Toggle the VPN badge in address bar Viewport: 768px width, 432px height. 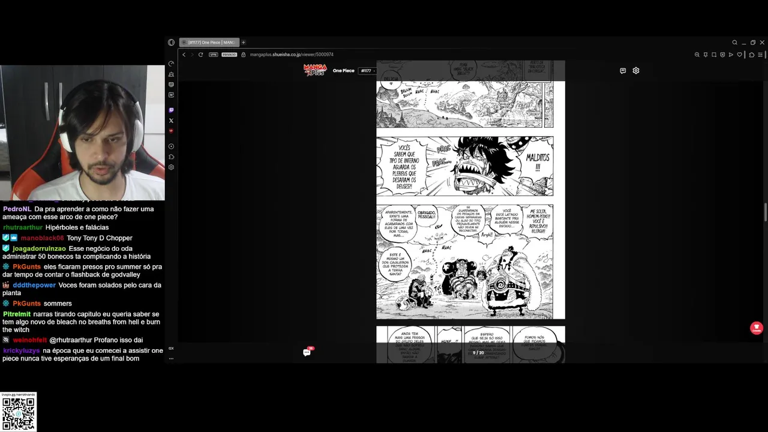coord(214,55)
